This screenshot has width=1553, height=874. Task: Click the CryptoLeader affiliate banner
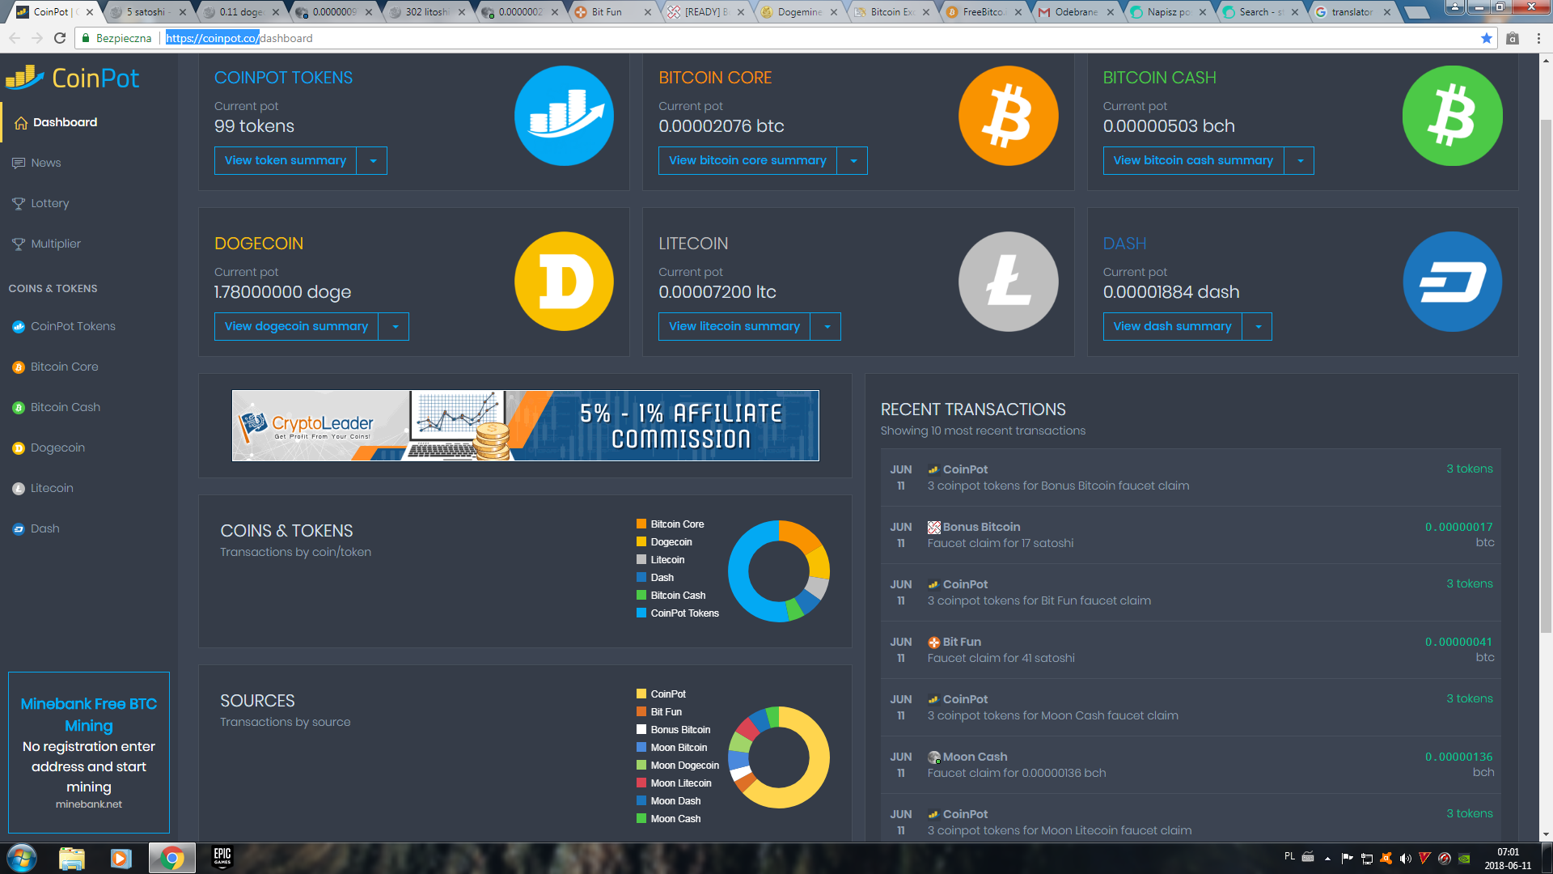[525, 426]
